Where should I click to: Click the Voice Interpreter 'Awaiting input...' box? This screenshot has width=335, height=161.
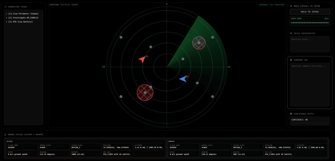[310, 44]
